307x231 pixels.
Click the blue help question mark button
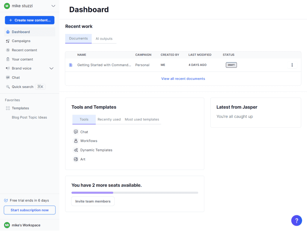coord(296,220)
